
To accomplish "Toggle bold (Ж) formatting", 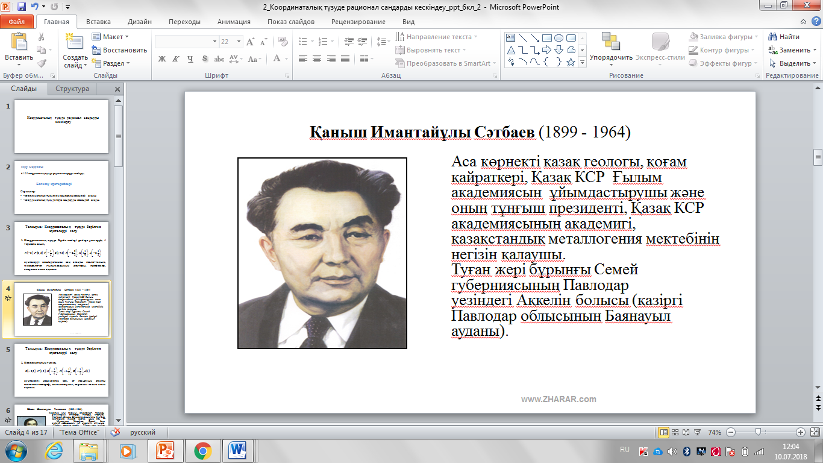I will pos(161,58).
